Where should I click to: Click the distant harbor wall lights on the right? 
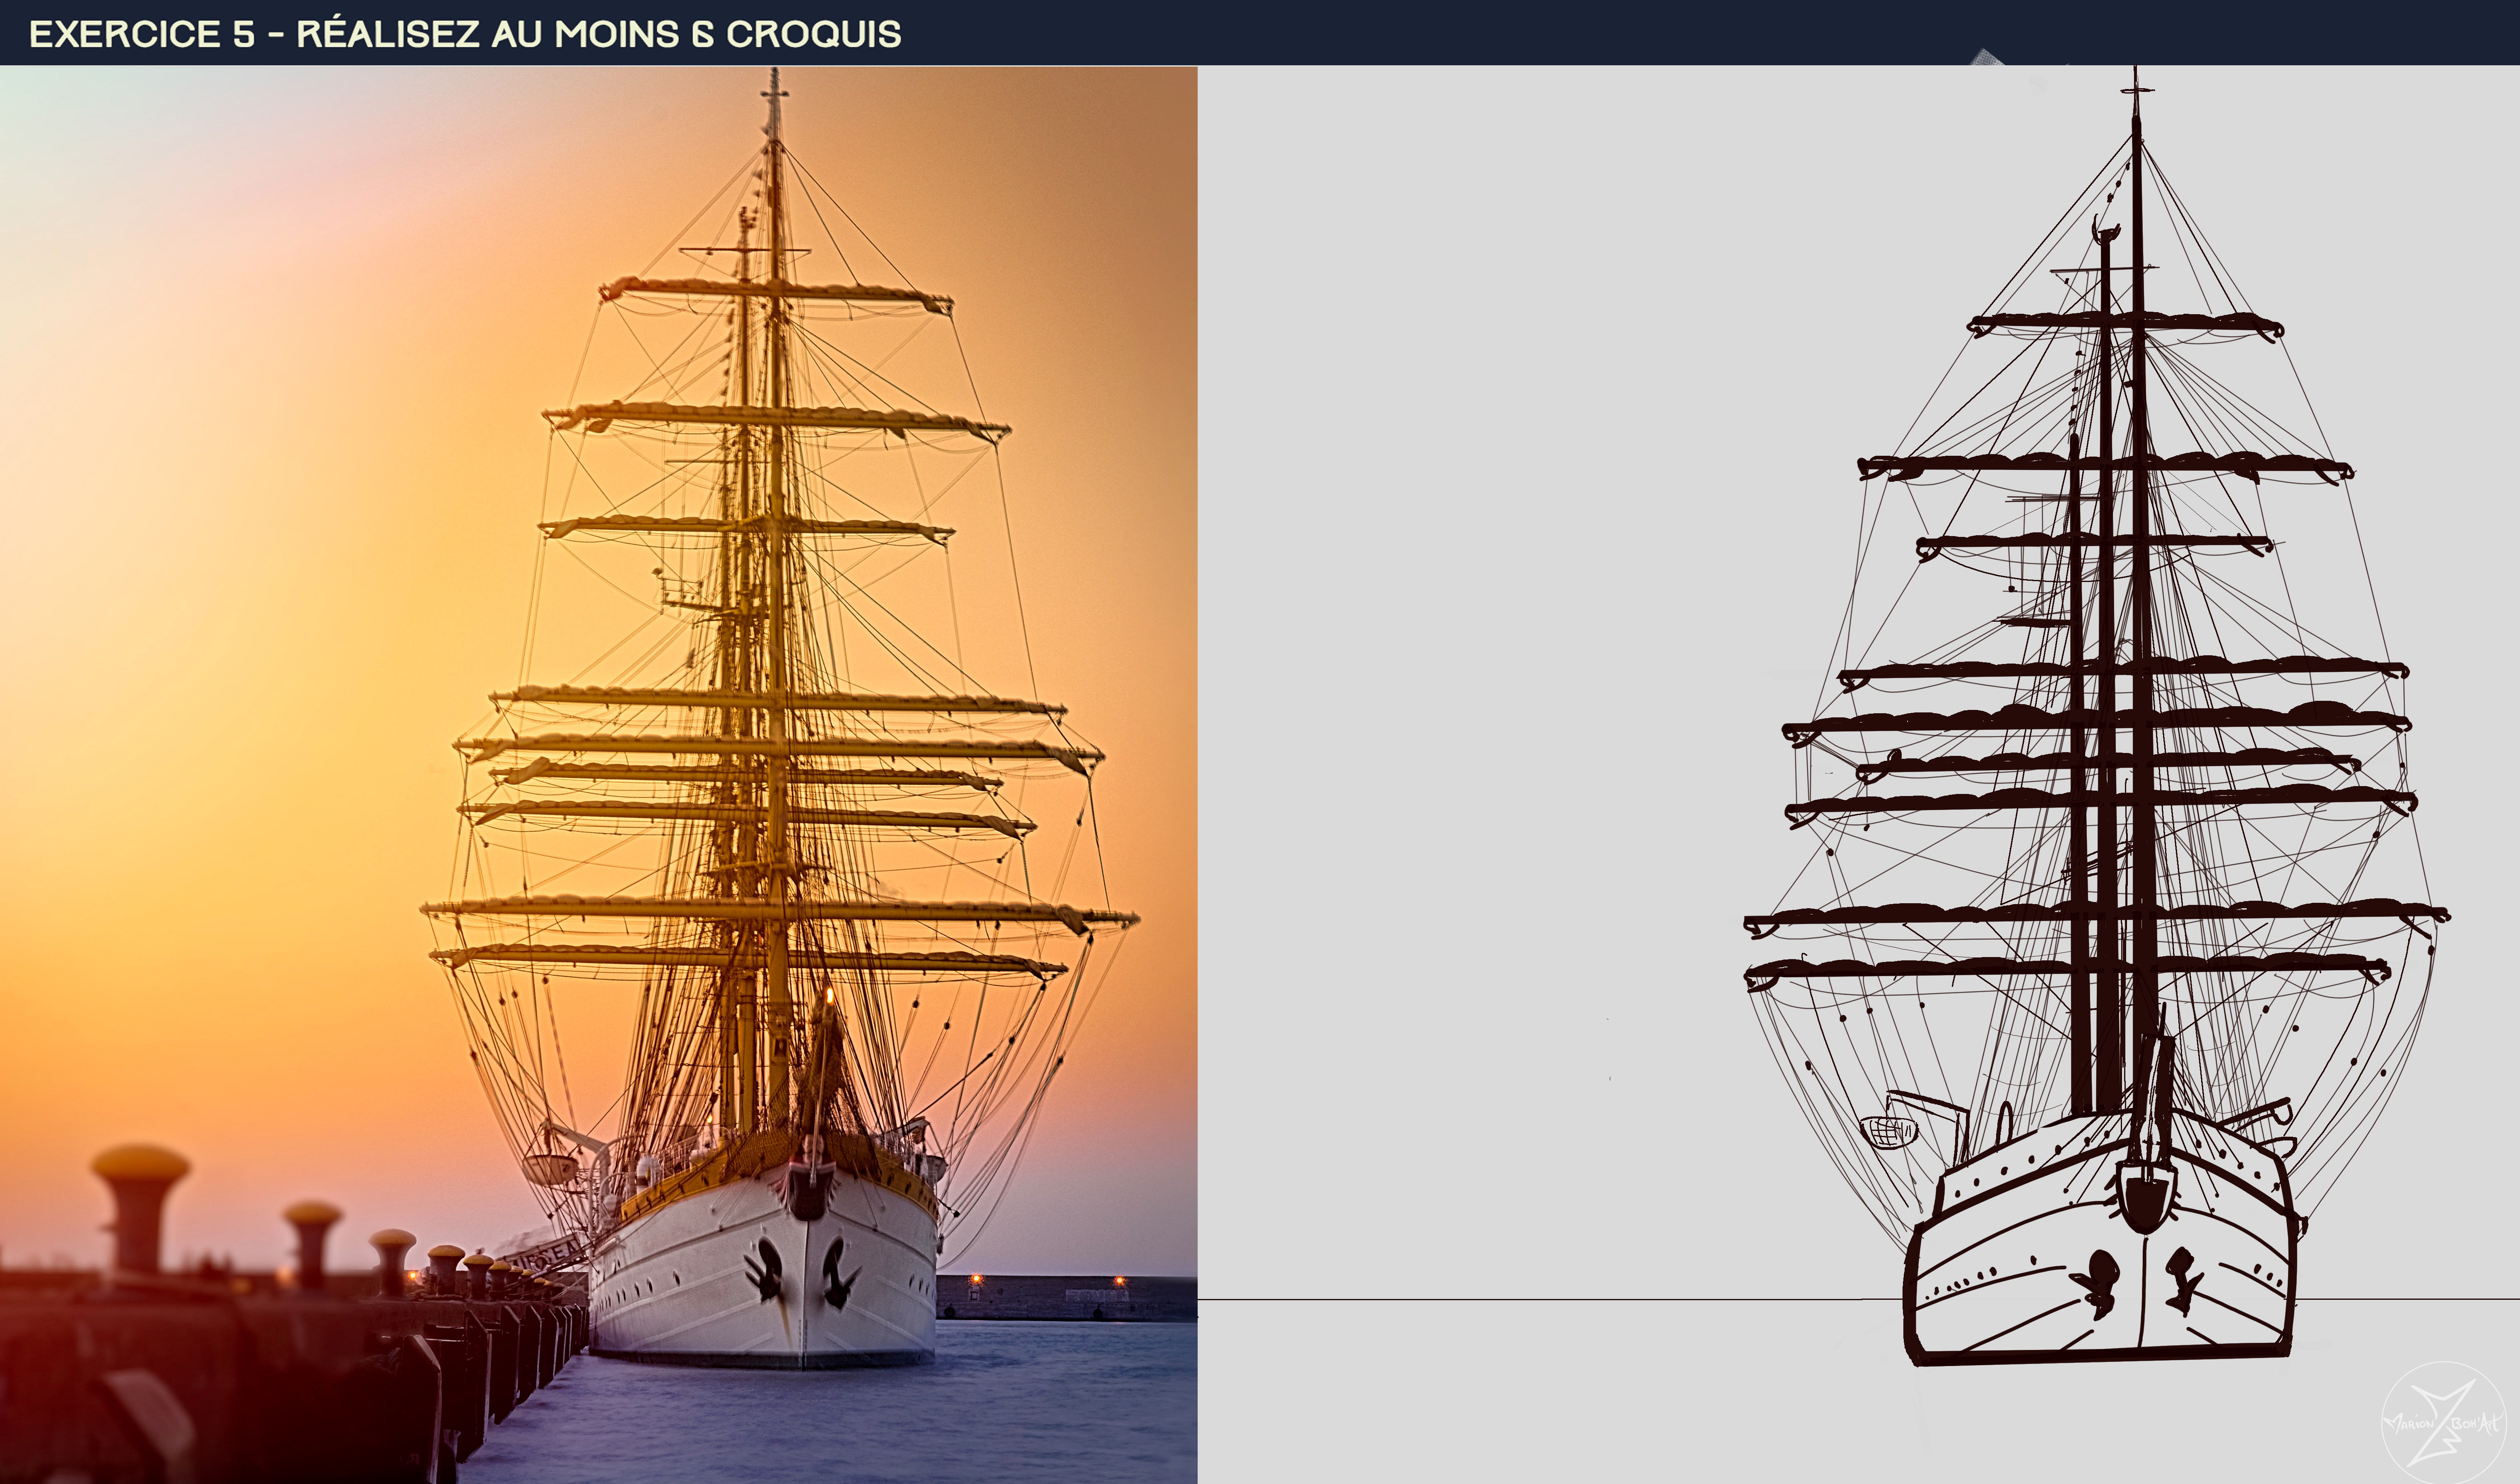pyautogui.click(x=1045, y=1282)
